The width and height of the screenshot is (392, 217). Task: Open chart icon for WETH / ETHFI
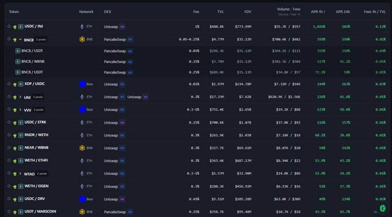(x=21, y=161)
